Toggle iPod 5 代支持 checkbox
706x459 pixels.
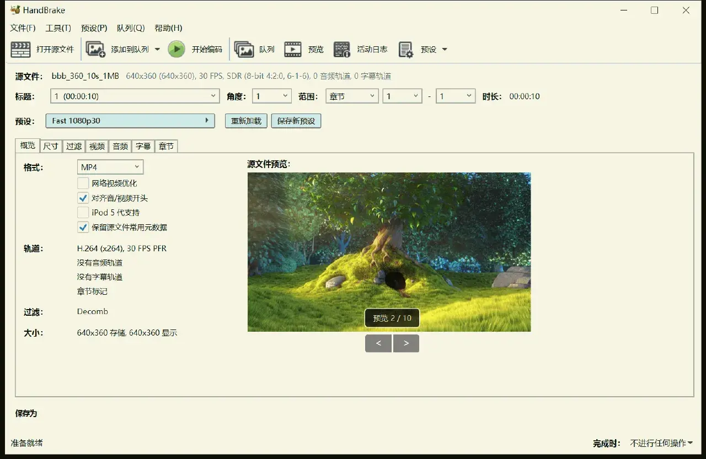[x=83, y=212]
